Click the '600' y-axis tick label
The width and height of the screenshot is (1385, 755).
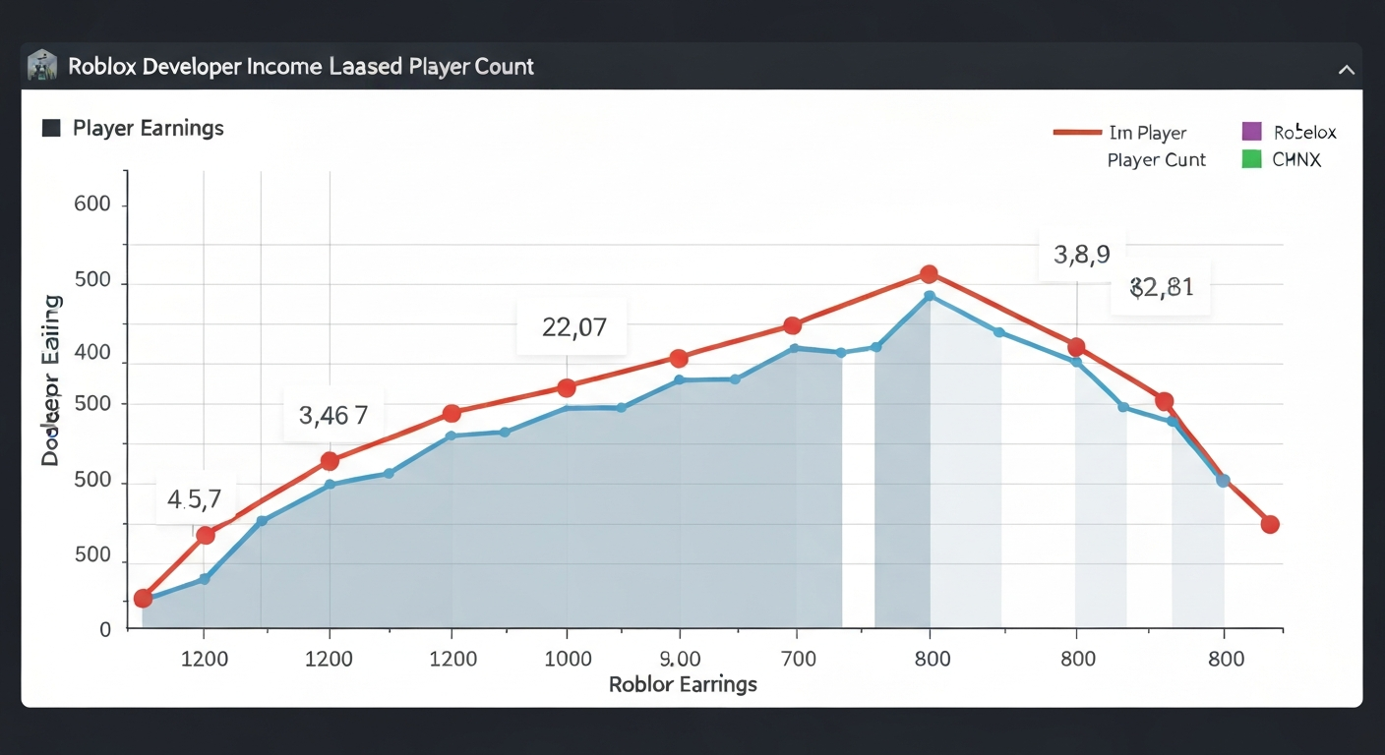click(x=92, y=205)
